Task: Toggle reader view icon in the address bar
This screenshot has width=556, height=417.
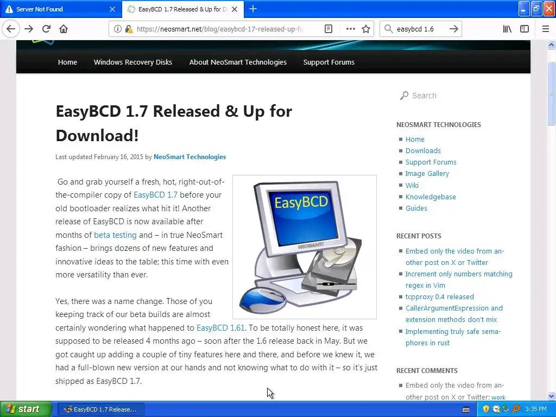Action: pyautogui.click(x=328, y=29)
